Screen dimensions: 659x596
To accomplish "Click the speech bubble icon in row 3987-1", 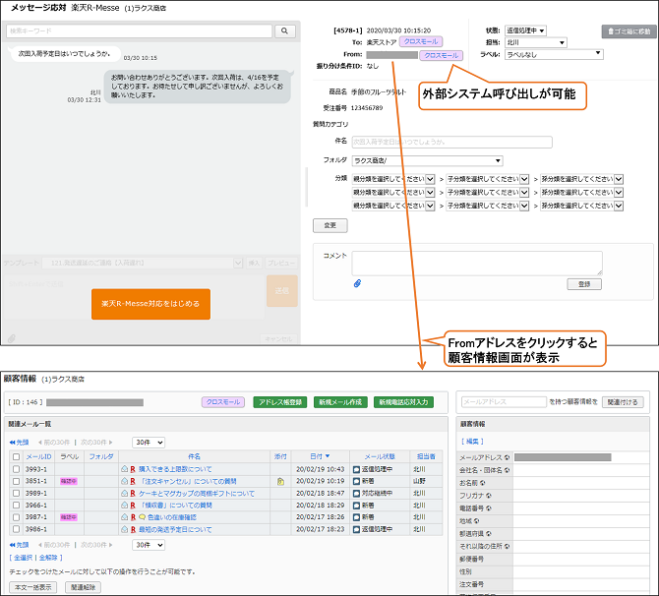I will click(x=142, y=517).
